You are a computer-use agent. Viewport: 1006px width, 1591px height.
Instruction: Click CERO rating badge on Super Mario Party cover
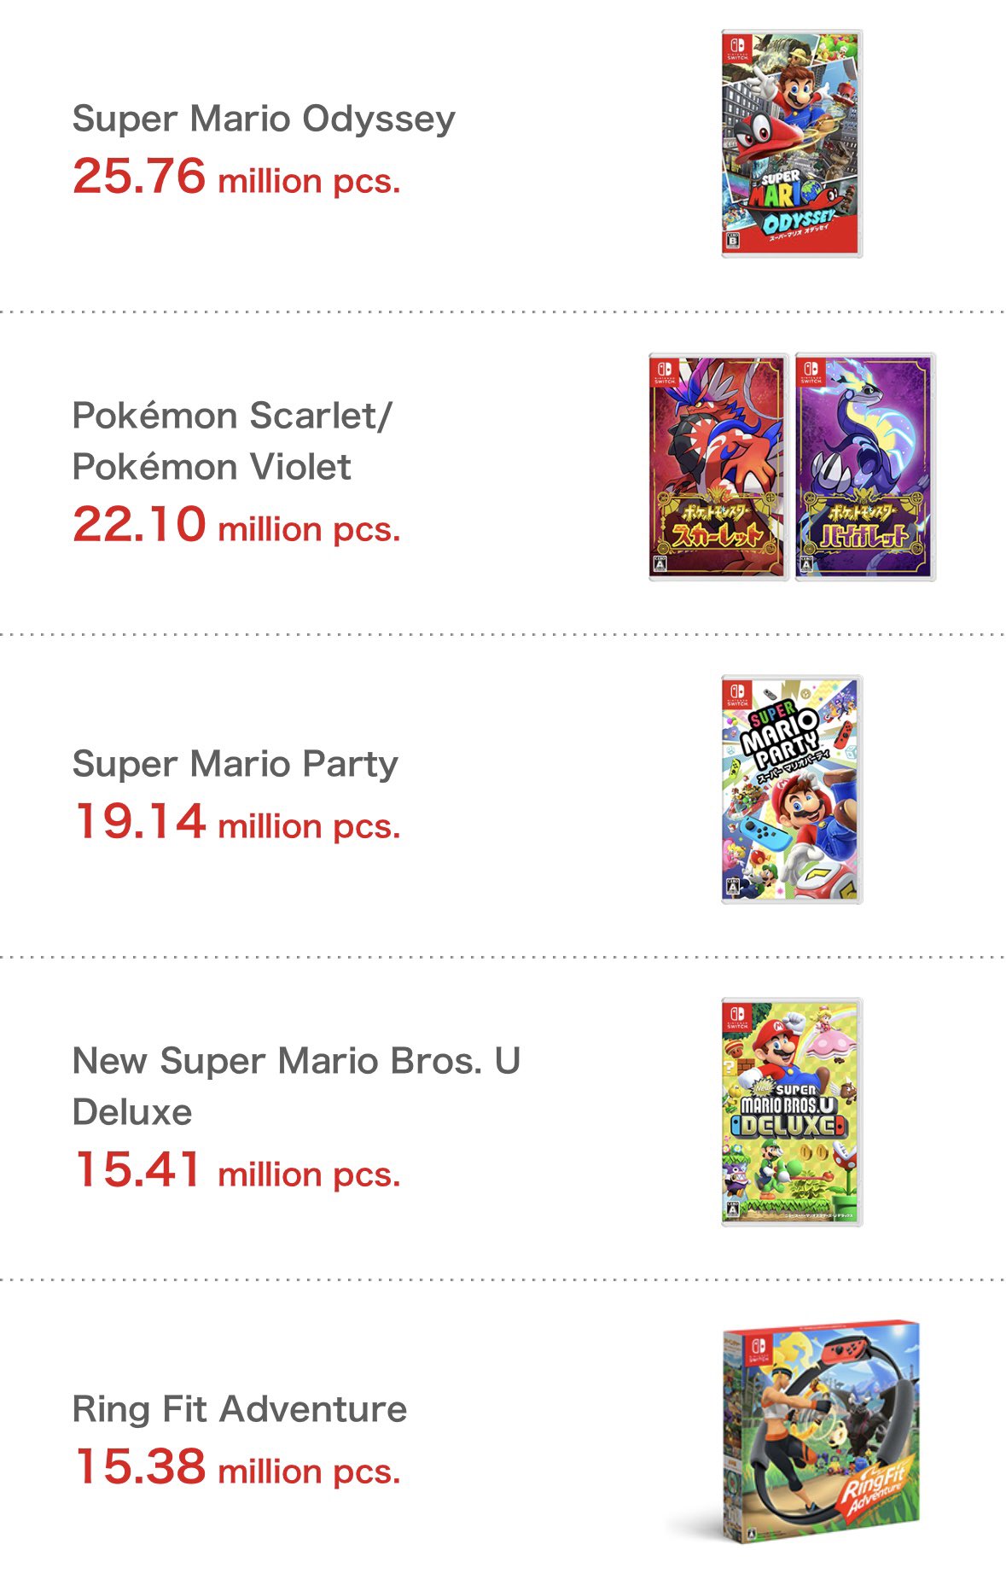(732, 887)
